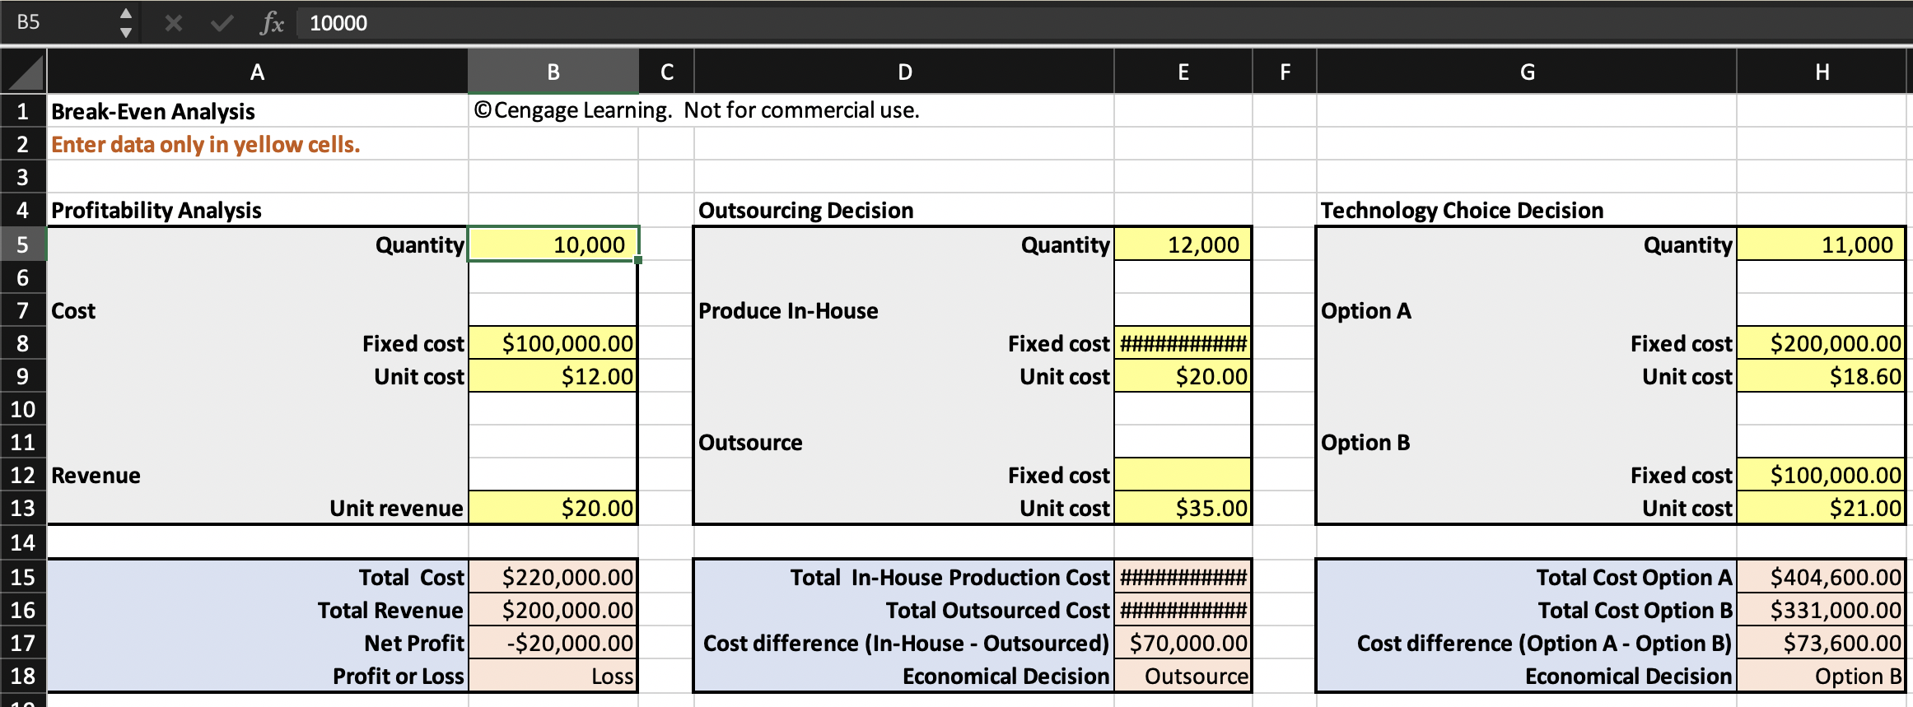Select Technology quantity cell 11,000
Screen dimensions: 1913x707
pyautogui.click(x=1822, y=244)
